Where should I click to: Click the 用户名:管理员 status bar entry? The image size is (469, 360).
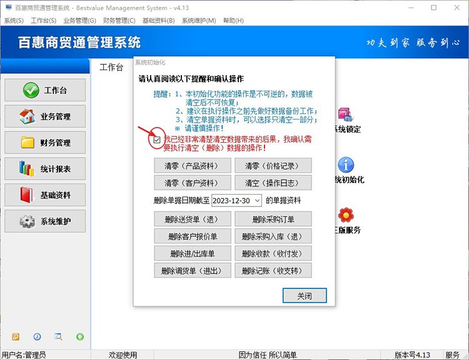tap(24, 355)
